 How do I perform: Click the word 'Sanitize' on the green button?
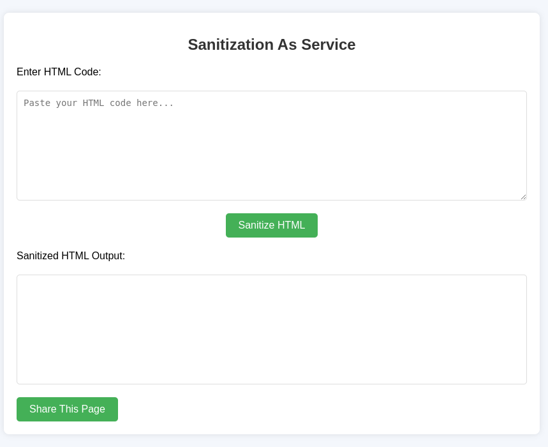click(258, 225)
